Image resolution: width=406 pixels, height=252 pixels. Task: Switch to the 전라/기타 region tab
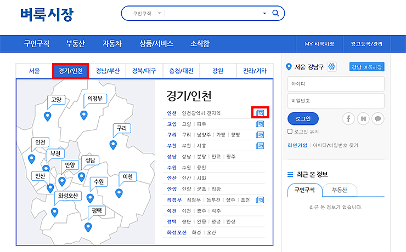[255, 71]
